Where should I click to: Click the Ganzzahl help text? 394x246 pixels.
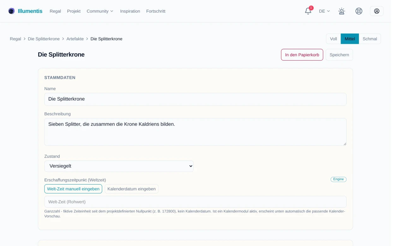click(195, 214)
